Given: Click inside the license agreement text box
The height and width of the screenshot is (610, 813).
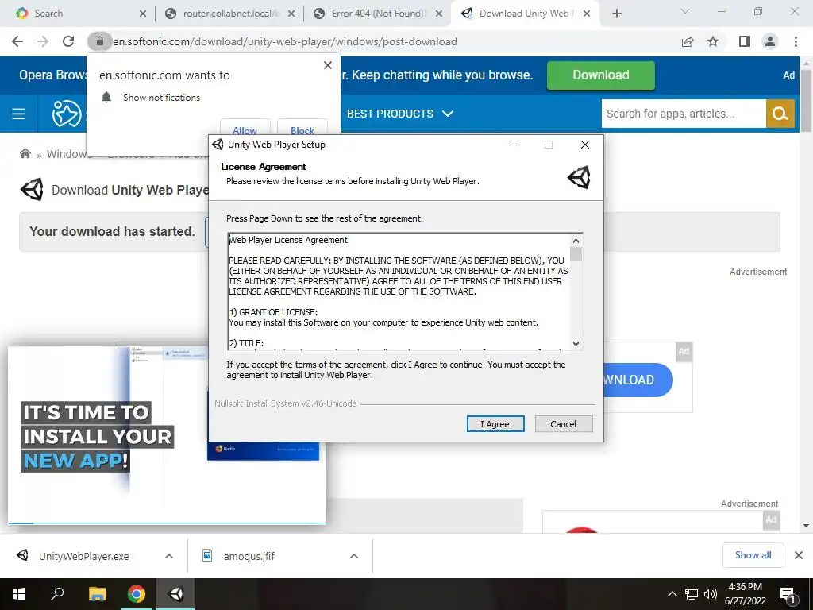Looking at the screenshot, I should click(x=399, y=291).
